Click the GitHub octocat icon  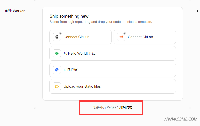(57, 37)
